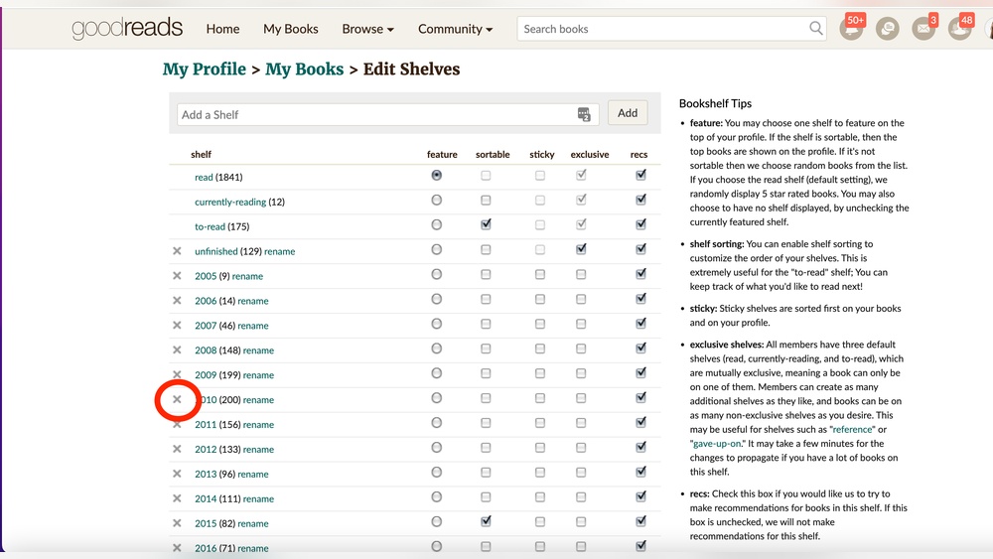This screenshot has height=559, width=993.
Task: Expand the Community dropdown menu
Action: point(456,29)
